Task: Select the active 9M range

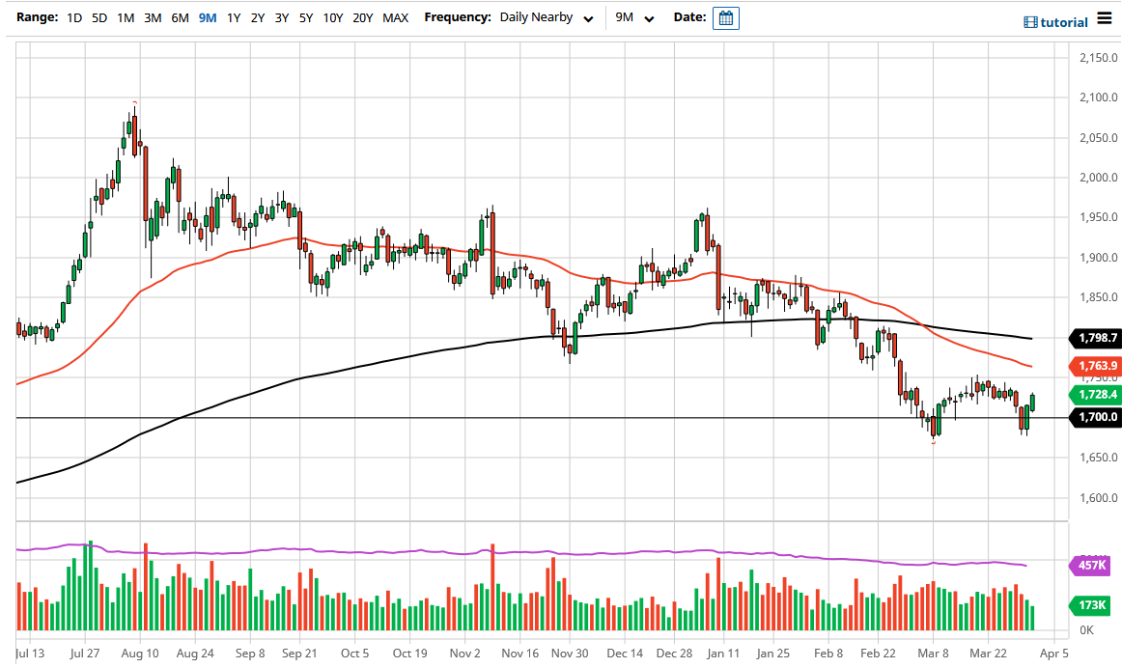Action: click(x=208, y=18)
